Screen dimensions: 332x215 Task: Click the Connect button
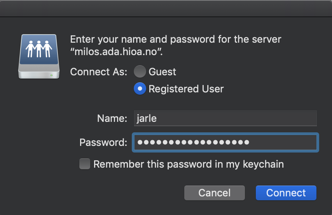(x=286, y=193)
